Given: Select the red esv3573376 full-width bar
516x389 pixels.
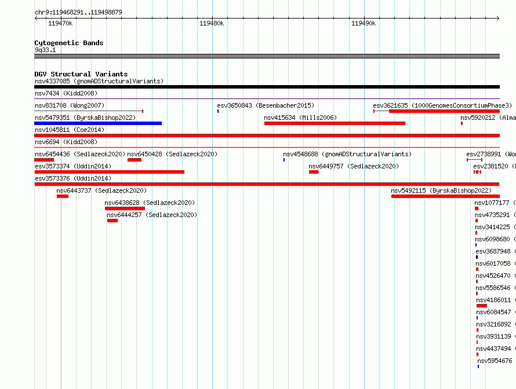Looking at the screenshot, I should coord(267,184).
